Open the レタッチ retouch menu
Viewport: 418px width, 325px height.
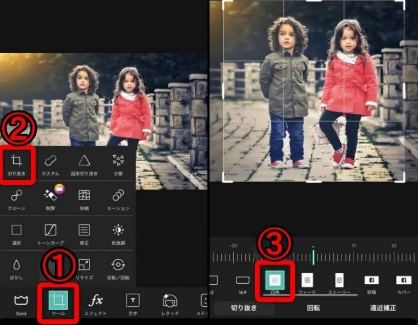[x=170, y=305]
